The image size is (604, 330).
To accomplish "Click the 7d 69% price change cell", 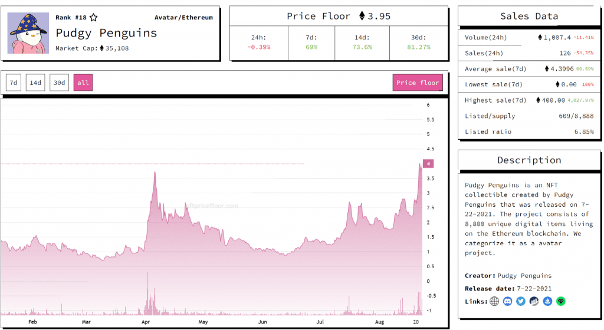I will click(311, 42).
